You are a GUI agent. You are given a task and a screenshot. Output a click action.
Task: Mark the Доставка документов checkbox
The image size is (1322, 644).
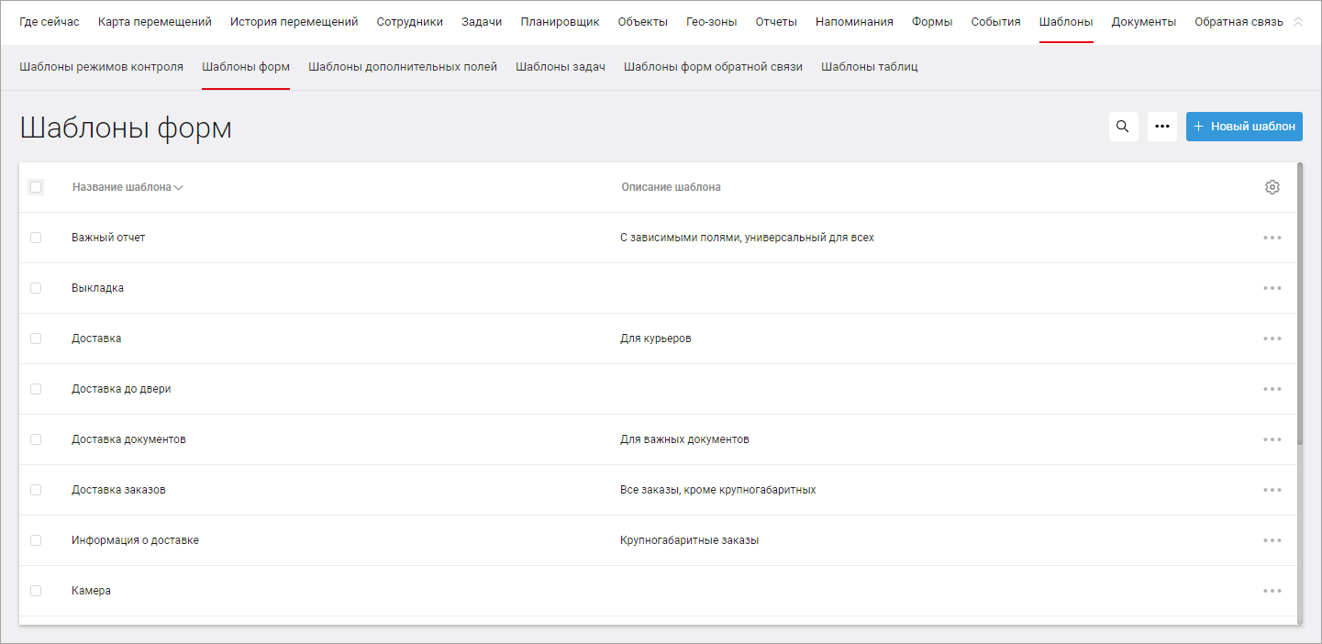coord(36,439)
